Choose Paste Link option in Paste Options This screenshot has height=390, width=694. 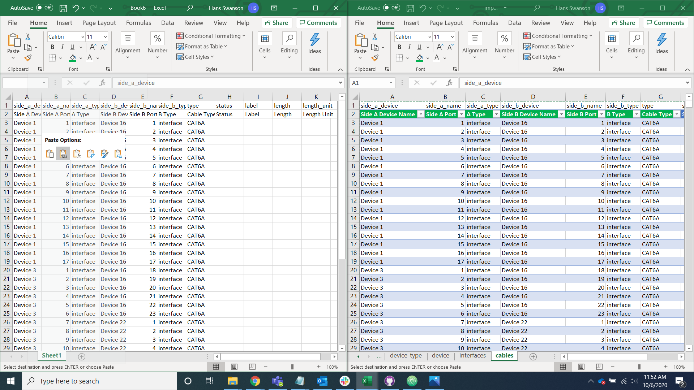[x=118, y=154]
